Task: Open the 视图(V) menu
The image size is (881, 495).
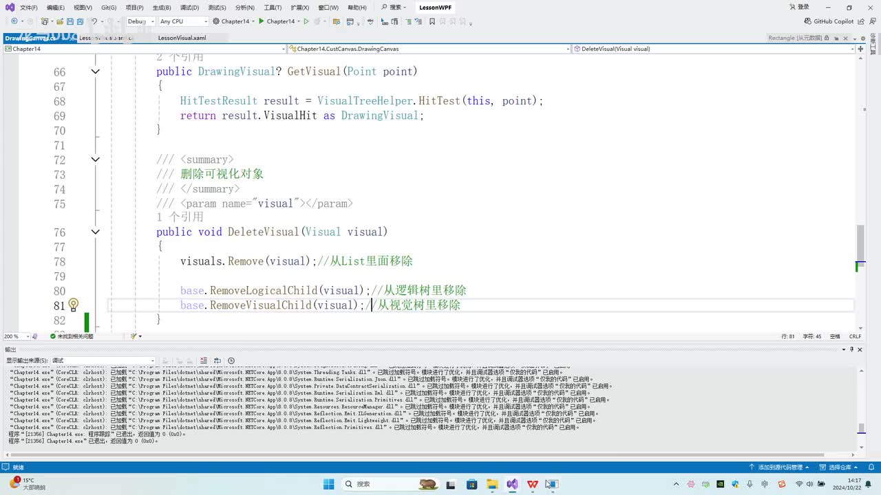Action: (83, 8)
